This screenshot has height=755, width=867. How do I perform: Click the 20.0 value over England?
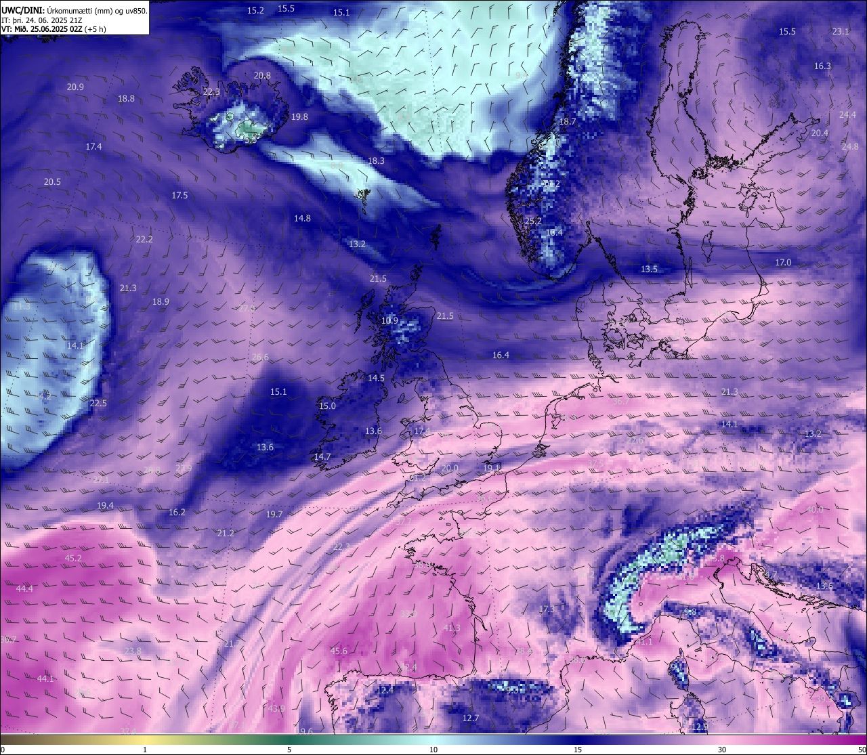(x=450, y=469)
